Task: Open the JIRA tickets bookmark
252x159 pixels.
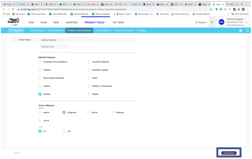Action: click(x=162, y=14)
